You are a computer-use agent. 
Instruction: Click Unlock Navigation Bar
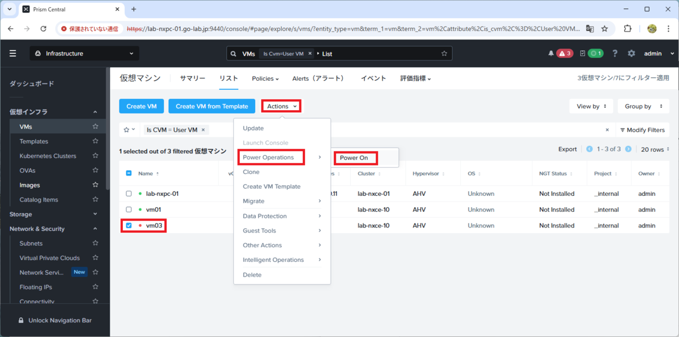coord(55,320)
